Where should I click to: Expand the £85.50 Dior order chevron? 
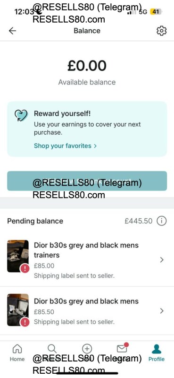coord(162,311)
